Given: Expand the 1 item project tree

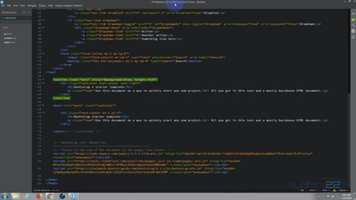Looking at the screenshot, I should (6, 27).
